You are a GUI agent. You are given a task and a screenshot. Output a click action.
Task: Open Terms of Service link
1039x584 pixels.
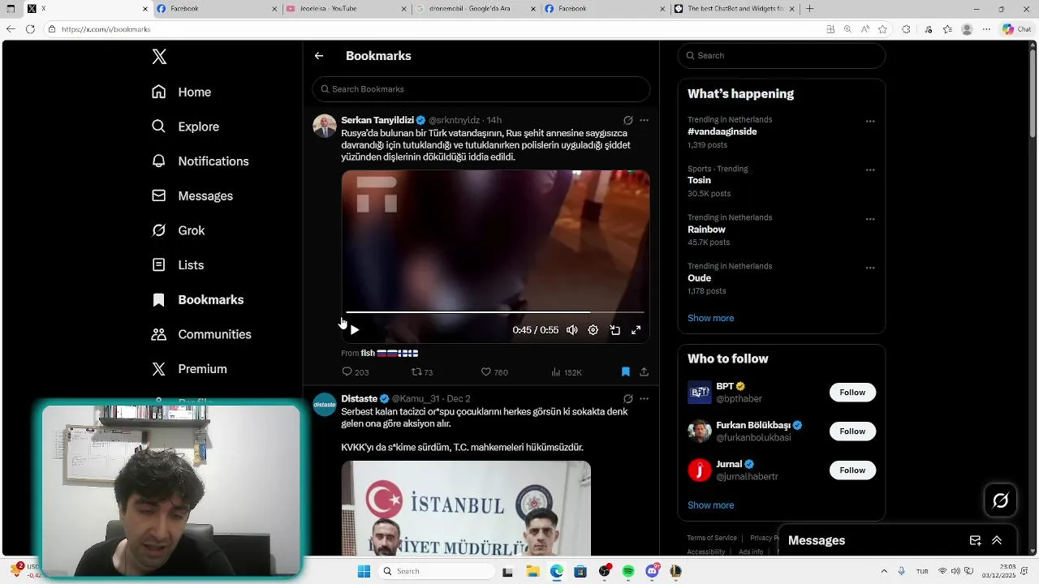[712, 538]
